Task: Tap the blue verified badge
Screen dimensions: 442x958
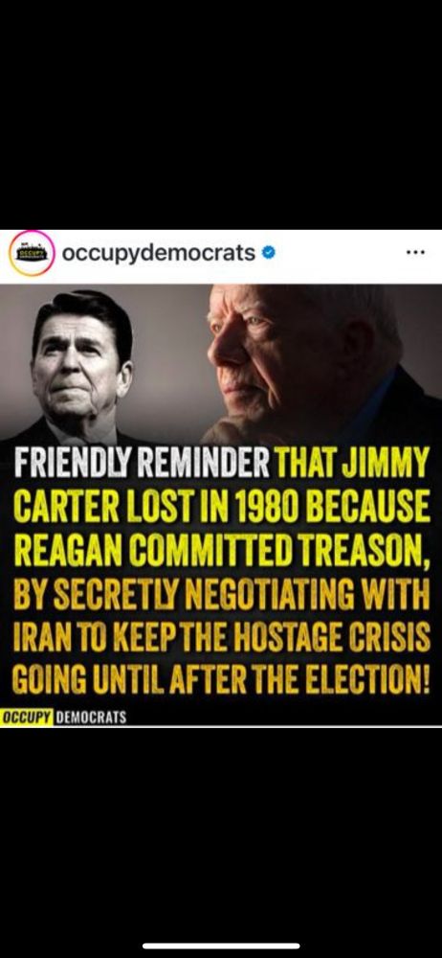Action: [x=268, y=252]
